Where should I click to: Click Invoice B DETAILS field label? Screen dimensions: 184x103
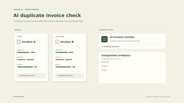tap(58, 64)
